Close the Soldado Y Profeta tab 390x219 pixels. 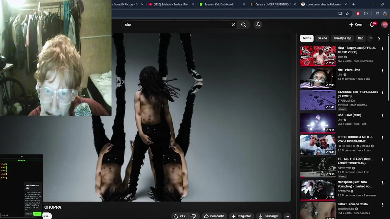pos(193,5)
